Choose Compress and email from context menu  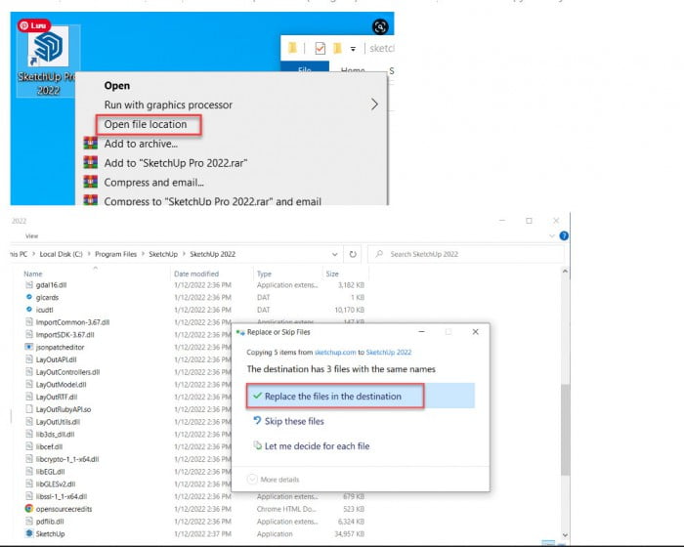pos(154,182)
